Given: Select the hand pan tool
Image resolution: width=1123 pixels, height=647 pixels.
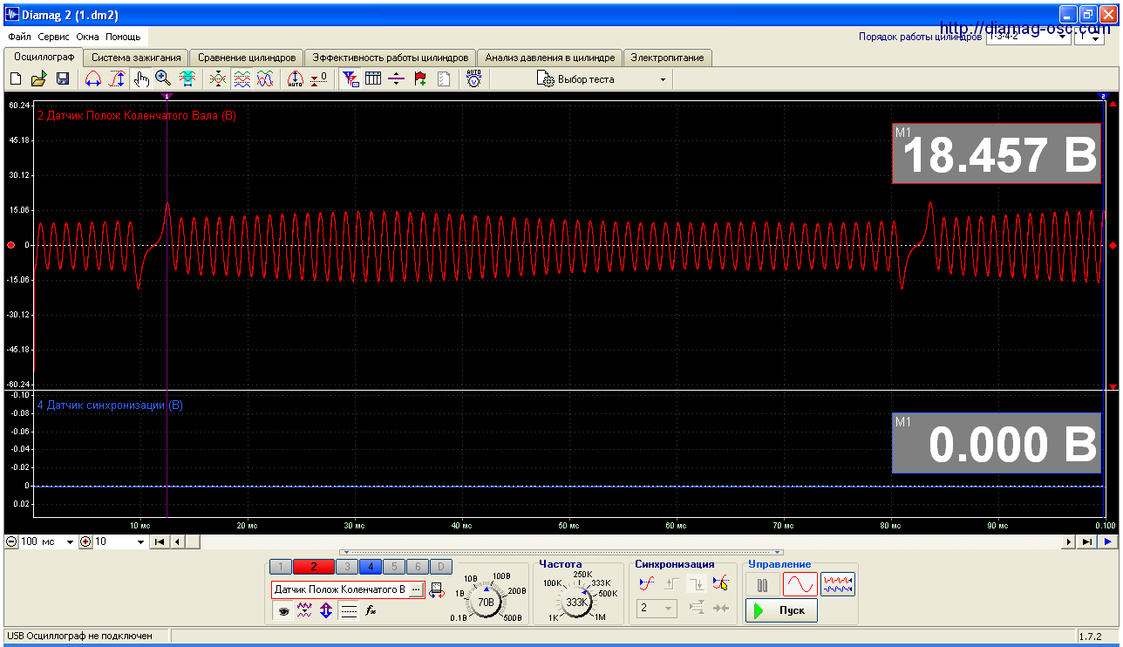Looking at the screenshot, I should pyautogui.click(x=141, y=79).
